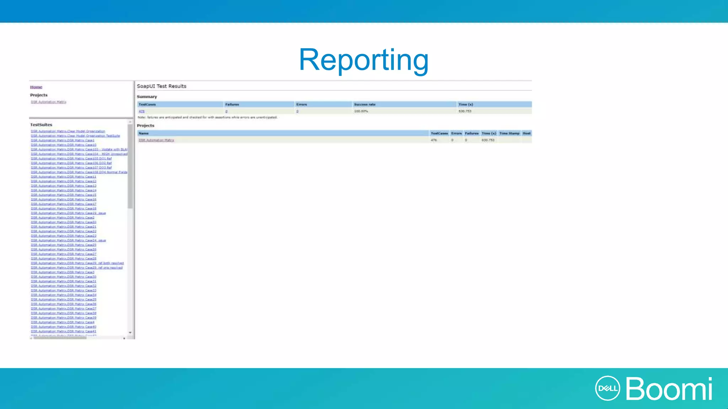Image resolution: width=728 pixels, height=409 pixels.
Task: Click TestSuites horizontal scrollbar thumb
Action: click(x=60, y=338)
